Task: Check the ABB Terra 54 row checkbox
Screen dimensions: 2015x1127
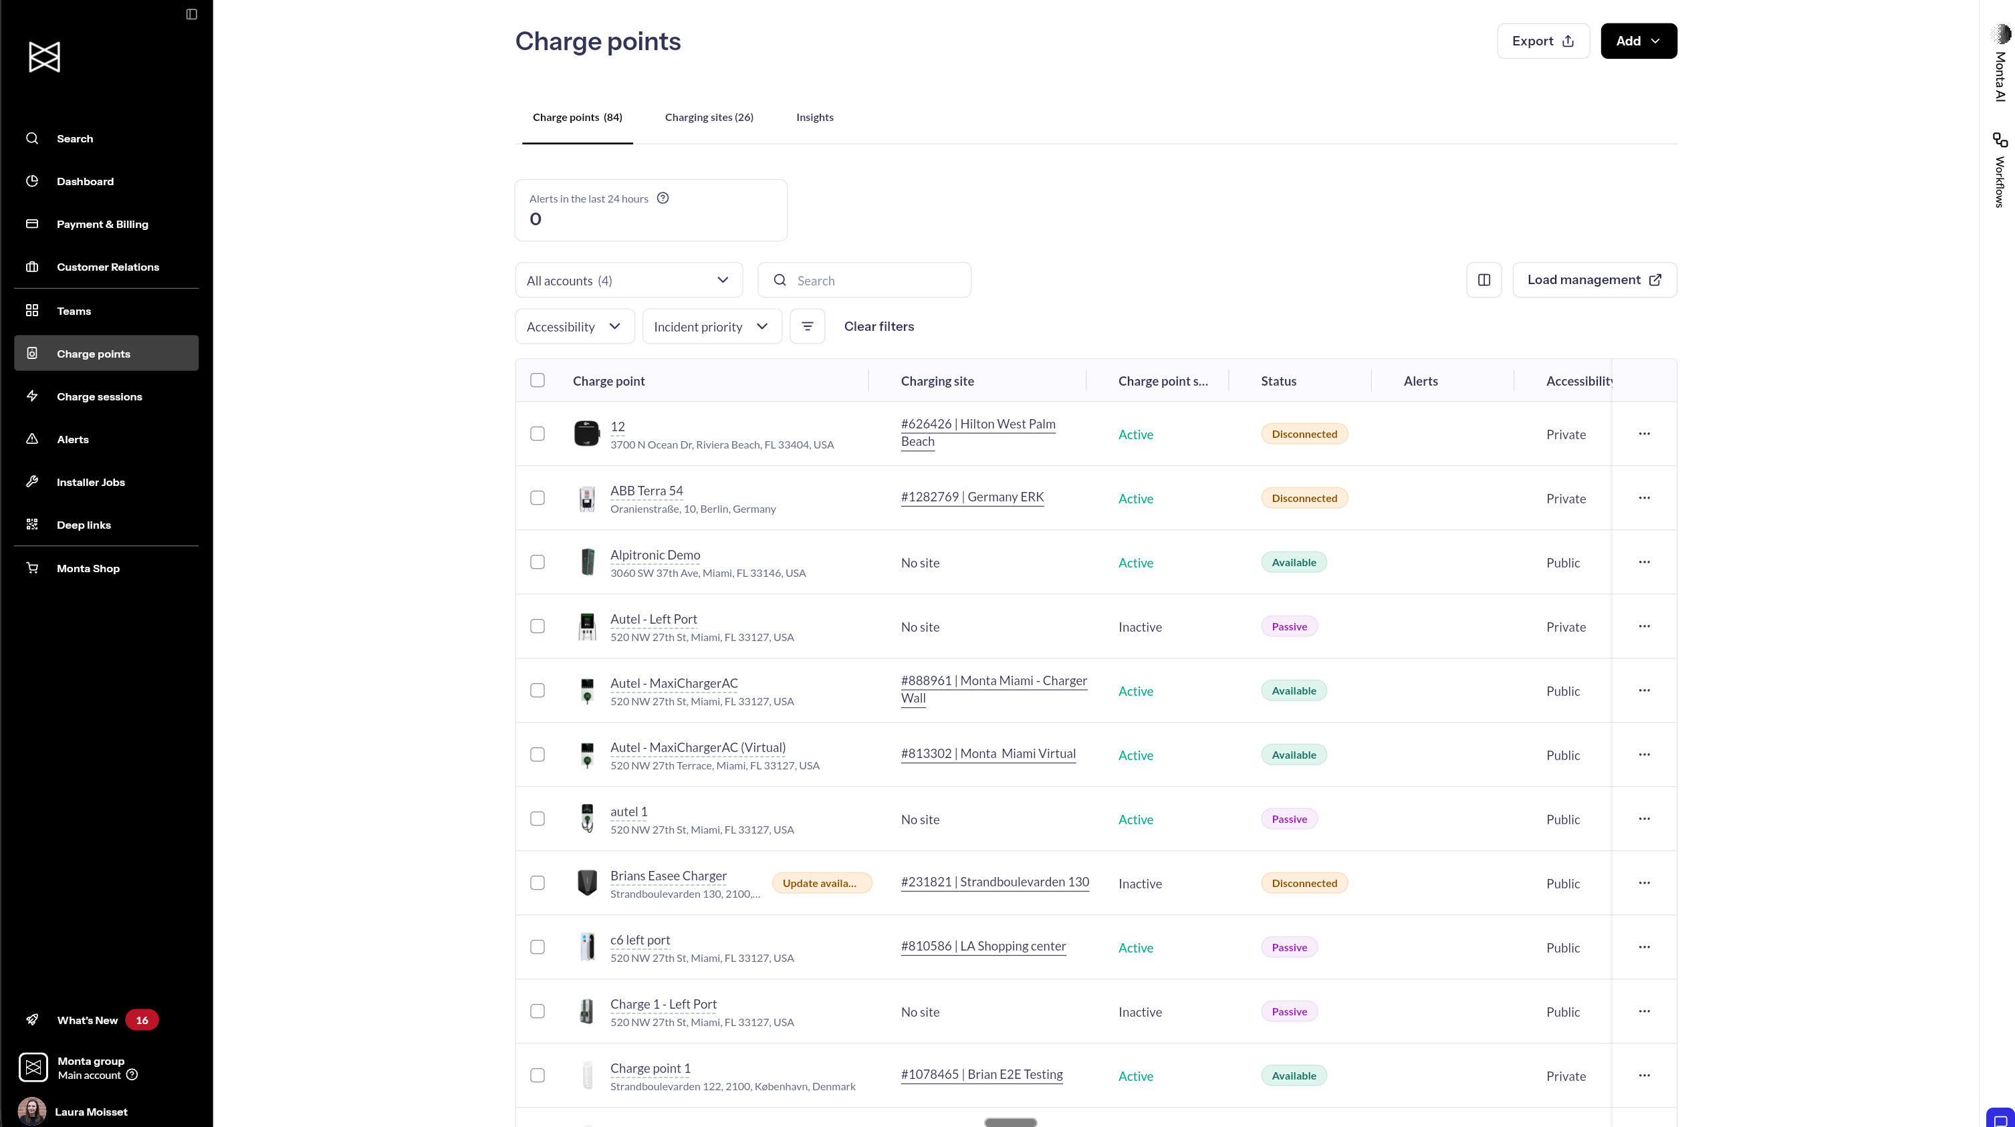Action: point(538,498)
